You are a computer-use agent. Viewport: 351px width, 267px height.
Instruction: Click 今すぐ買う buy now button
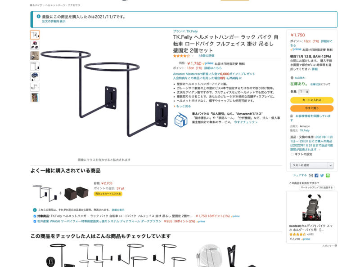tap(312, 108)
